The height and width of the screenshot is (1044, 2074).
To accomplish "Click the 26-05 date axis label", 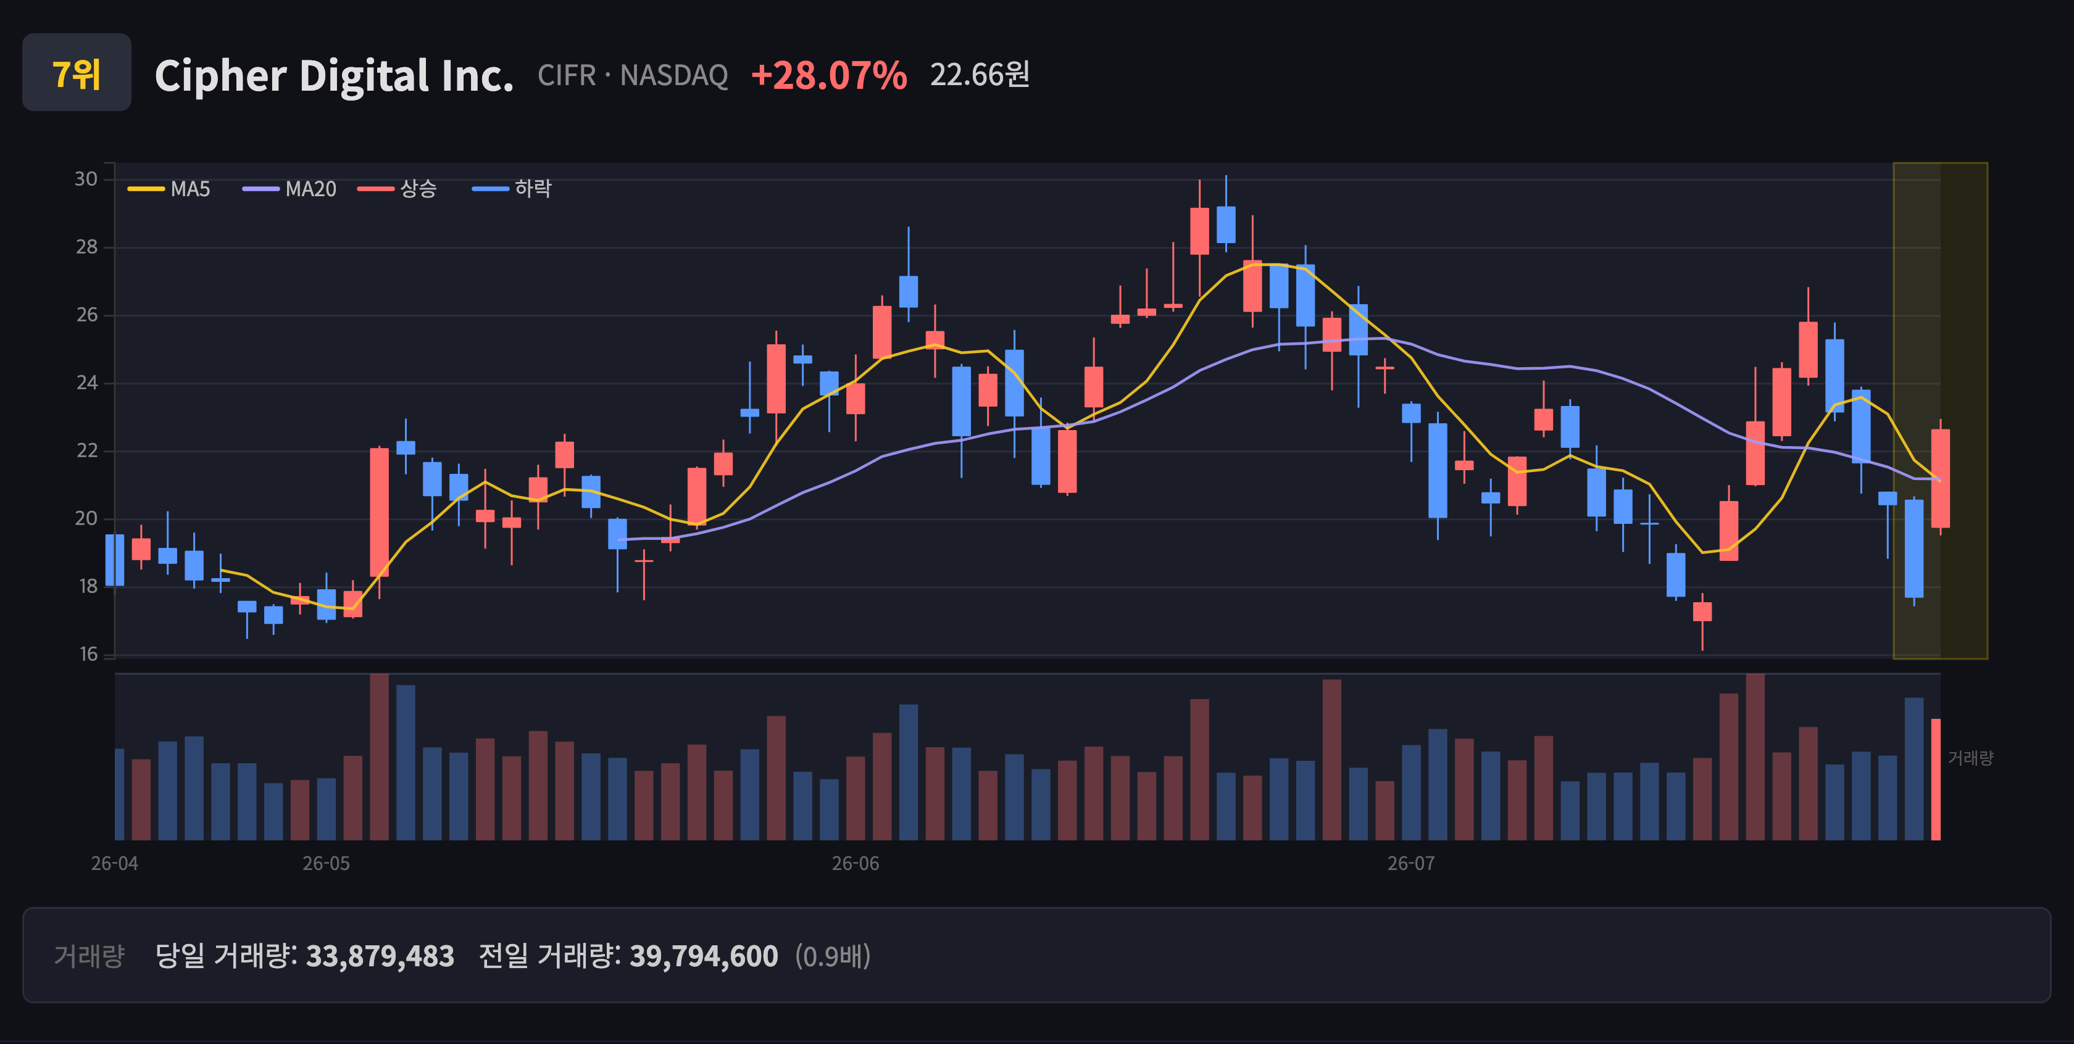I will pos(326,864).
